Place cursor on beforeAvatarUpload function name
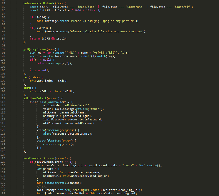Viewport: 219px width, 196px height. point(36,3)
